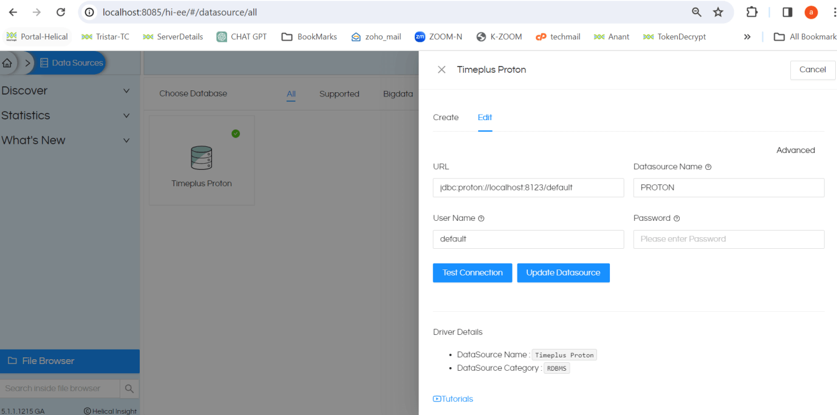
Task: Click the 5.1.1.1215 GA version text
Action: click(23, 411)
